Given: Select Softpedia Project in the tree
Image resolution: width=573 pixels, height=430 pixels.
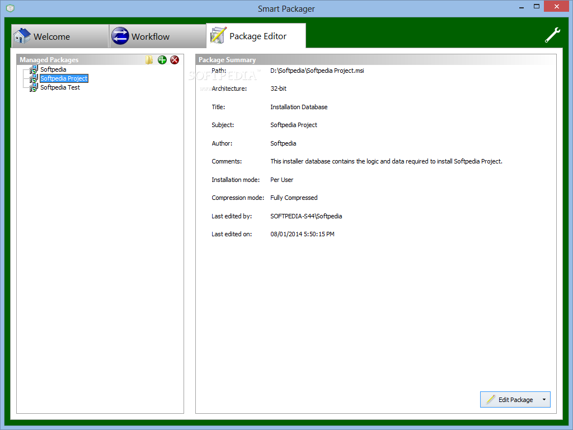Looking at the screenshot, I should [64, 78].
